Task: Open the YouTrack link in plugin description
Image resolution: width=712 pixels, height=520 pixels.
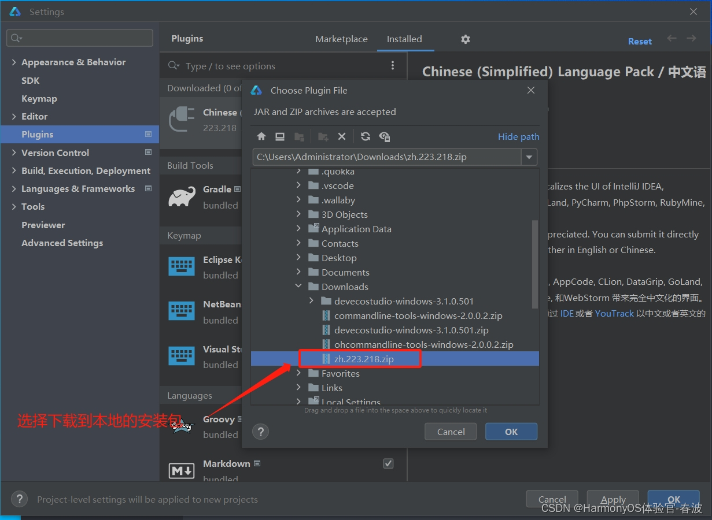Action: [614, 313]
